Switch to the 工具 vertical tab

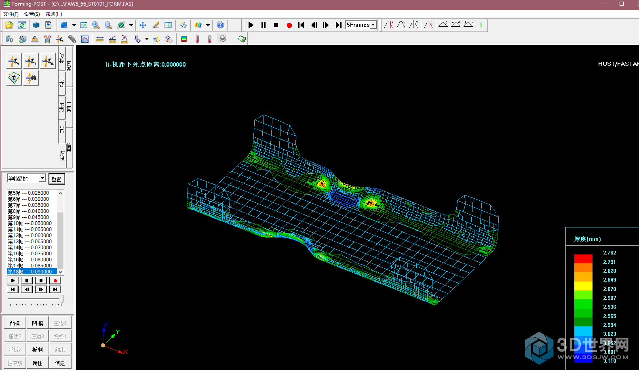(69, 107)
